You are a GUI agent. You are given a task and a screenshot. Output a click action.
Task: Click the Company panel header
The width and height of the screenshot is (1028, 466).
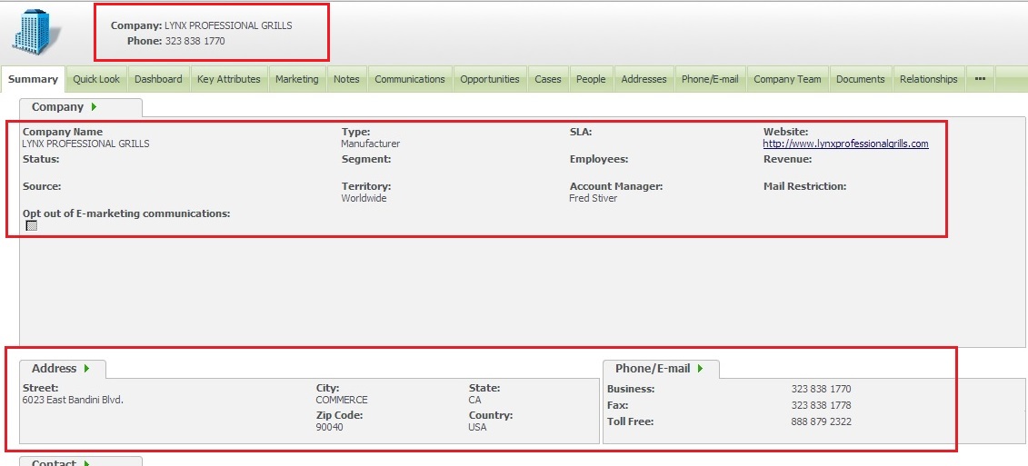coord(57,107)
